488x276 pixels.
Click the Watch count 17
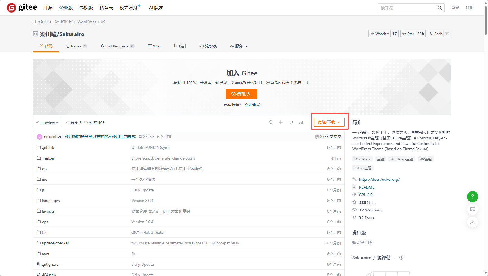click(394, 34)
